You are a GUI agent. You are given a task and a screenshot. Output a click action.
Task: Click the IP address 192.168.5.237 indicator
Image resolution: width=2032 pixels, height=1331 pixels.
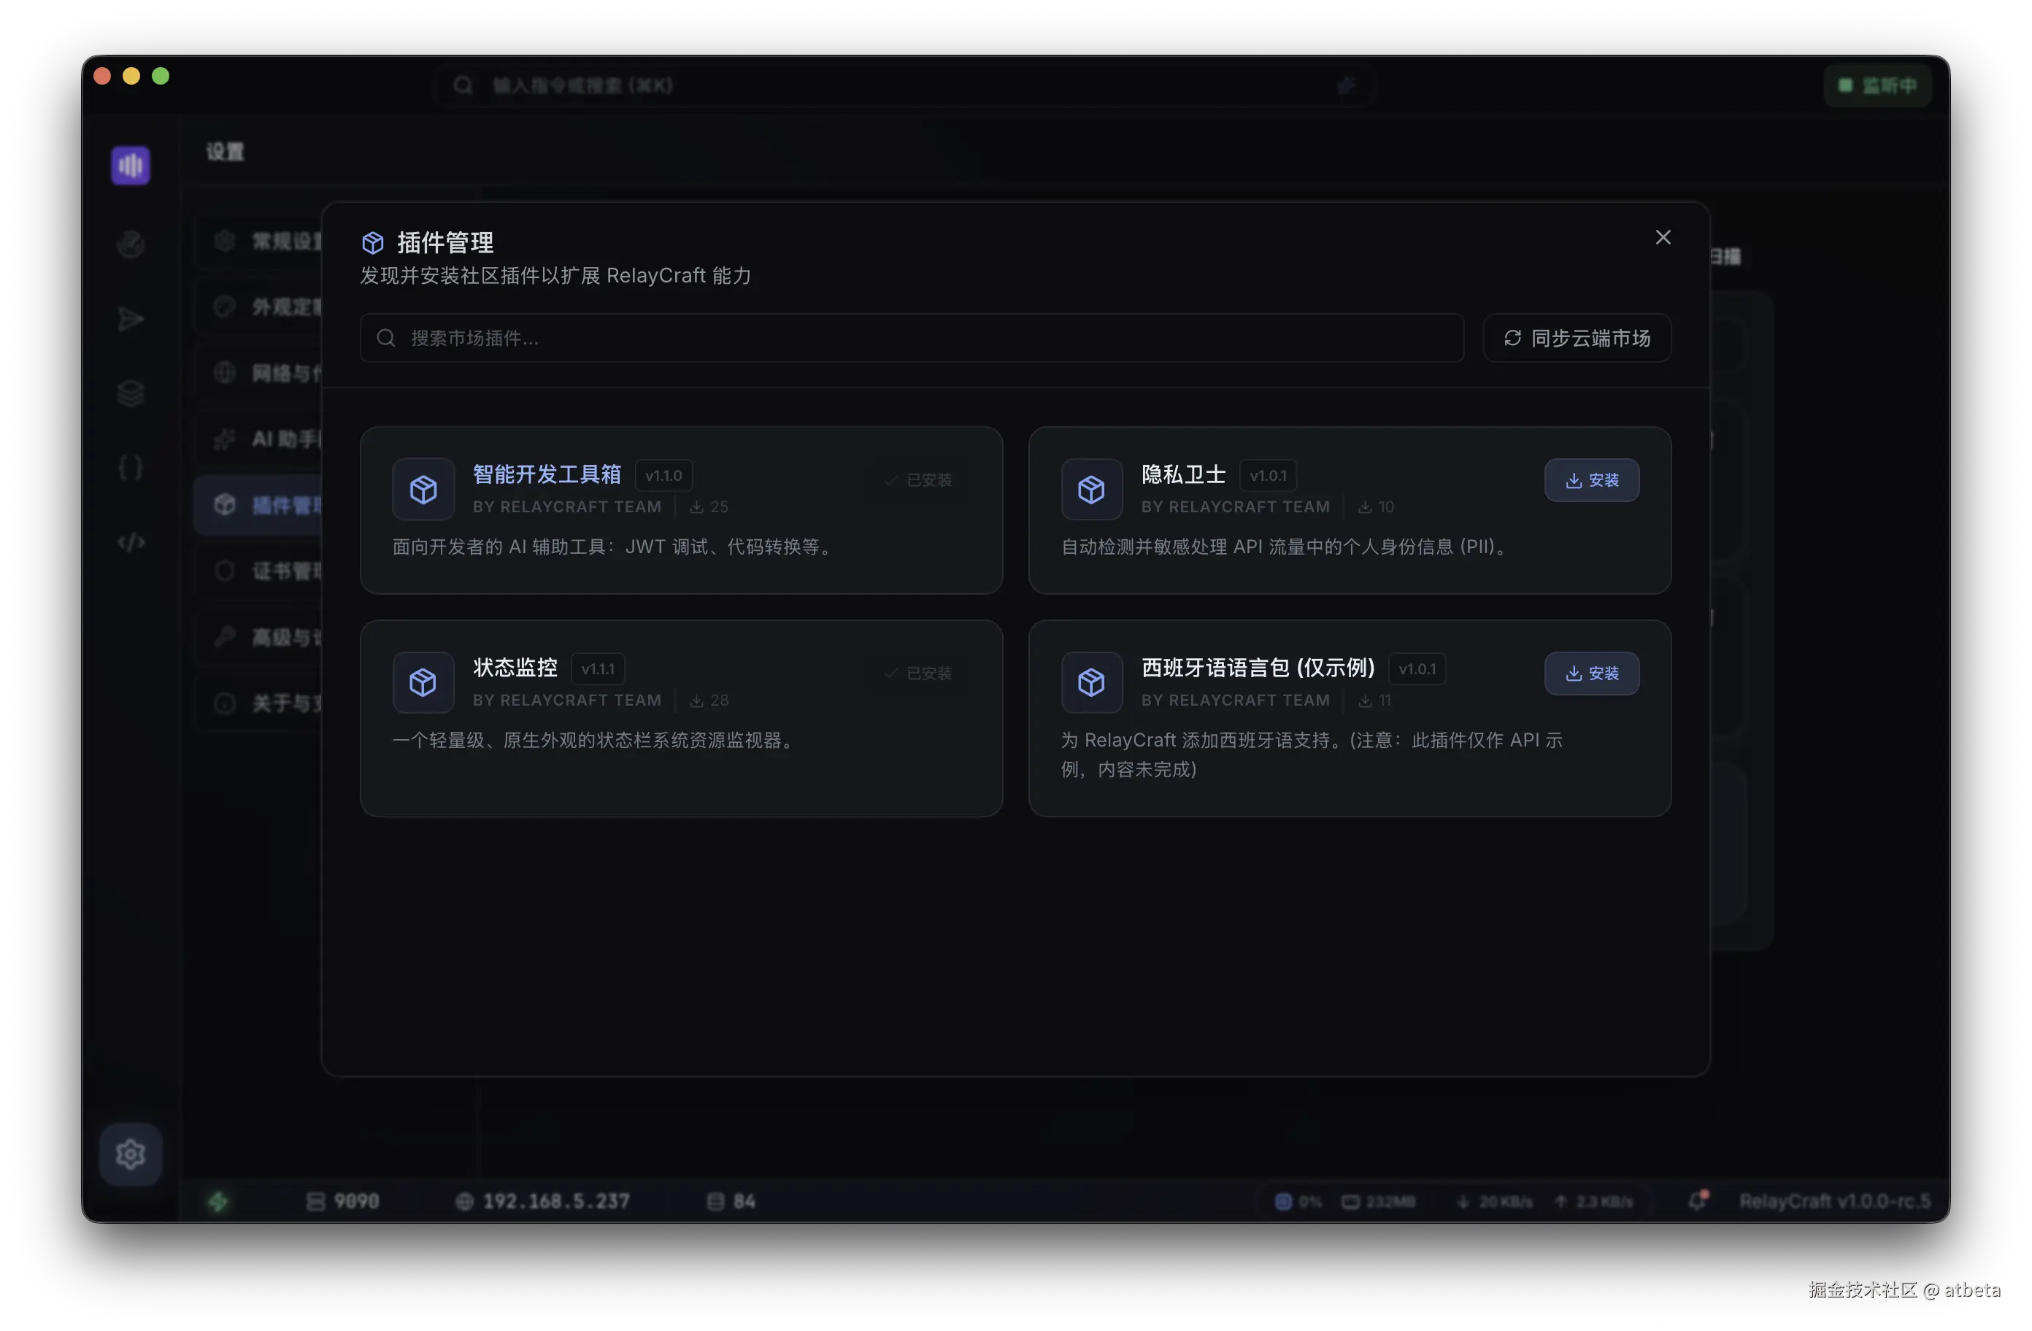tap(544, 1200)
